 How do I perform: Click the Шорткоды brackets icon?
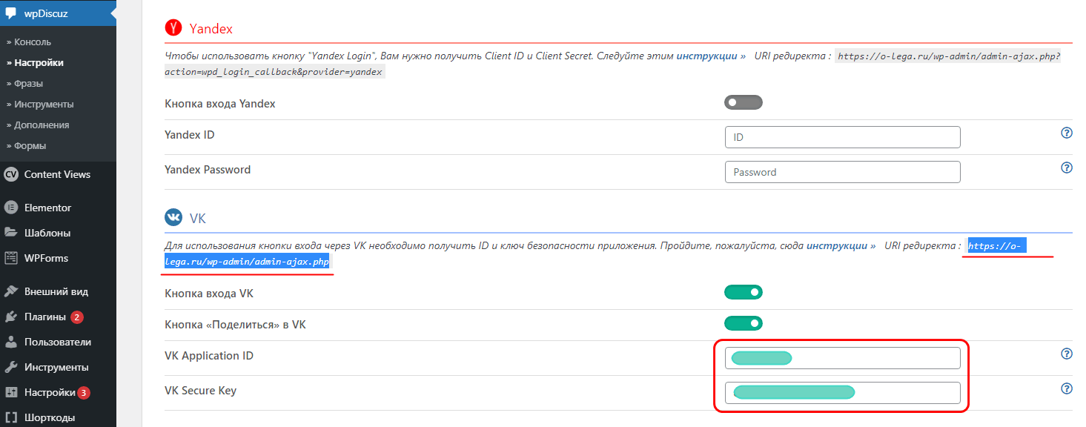point(11,417)
